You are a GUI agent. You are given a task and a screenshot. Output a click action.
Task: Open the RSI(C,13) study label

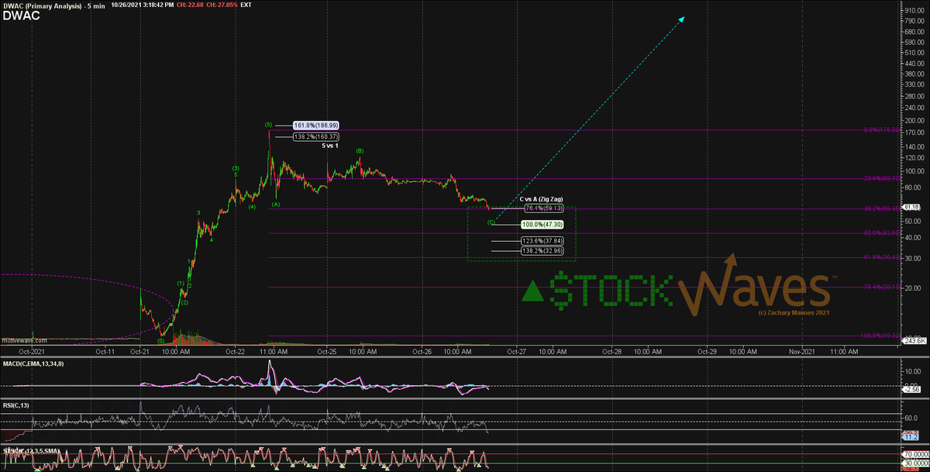coord(18,404)
